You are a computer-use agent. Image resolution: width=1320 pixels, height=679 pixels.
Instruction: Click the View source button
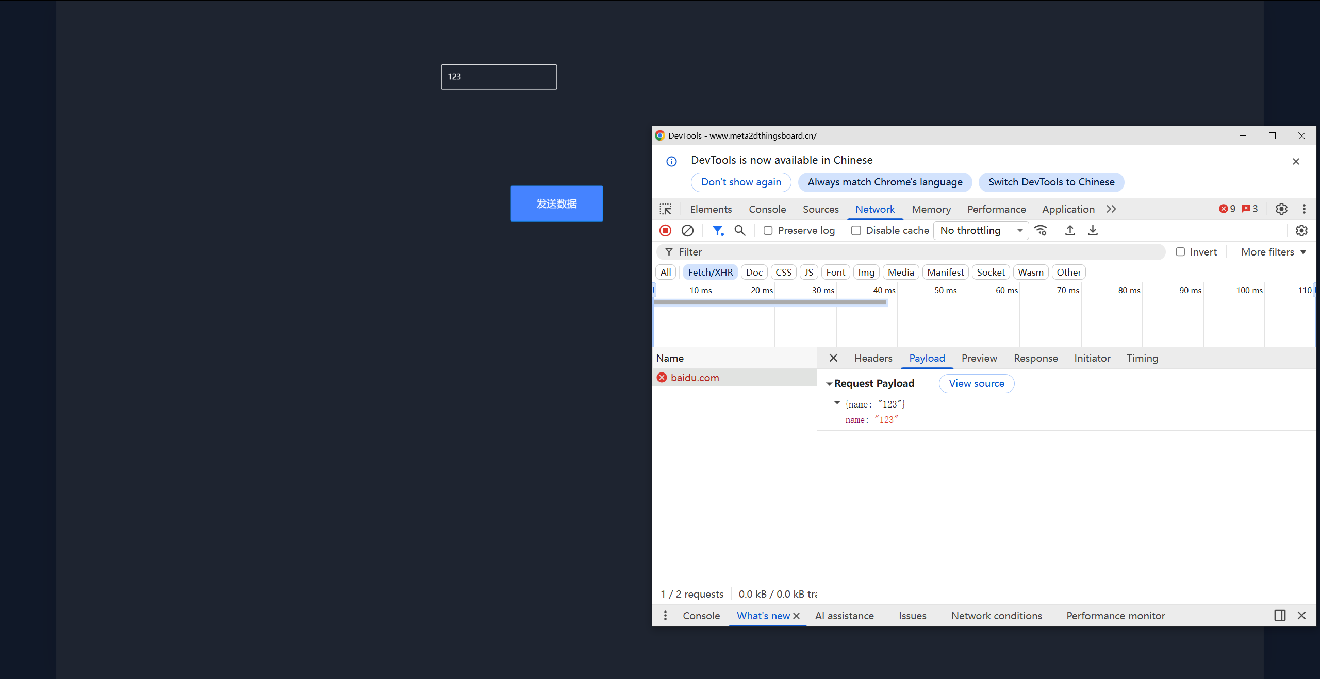(976, 383)
